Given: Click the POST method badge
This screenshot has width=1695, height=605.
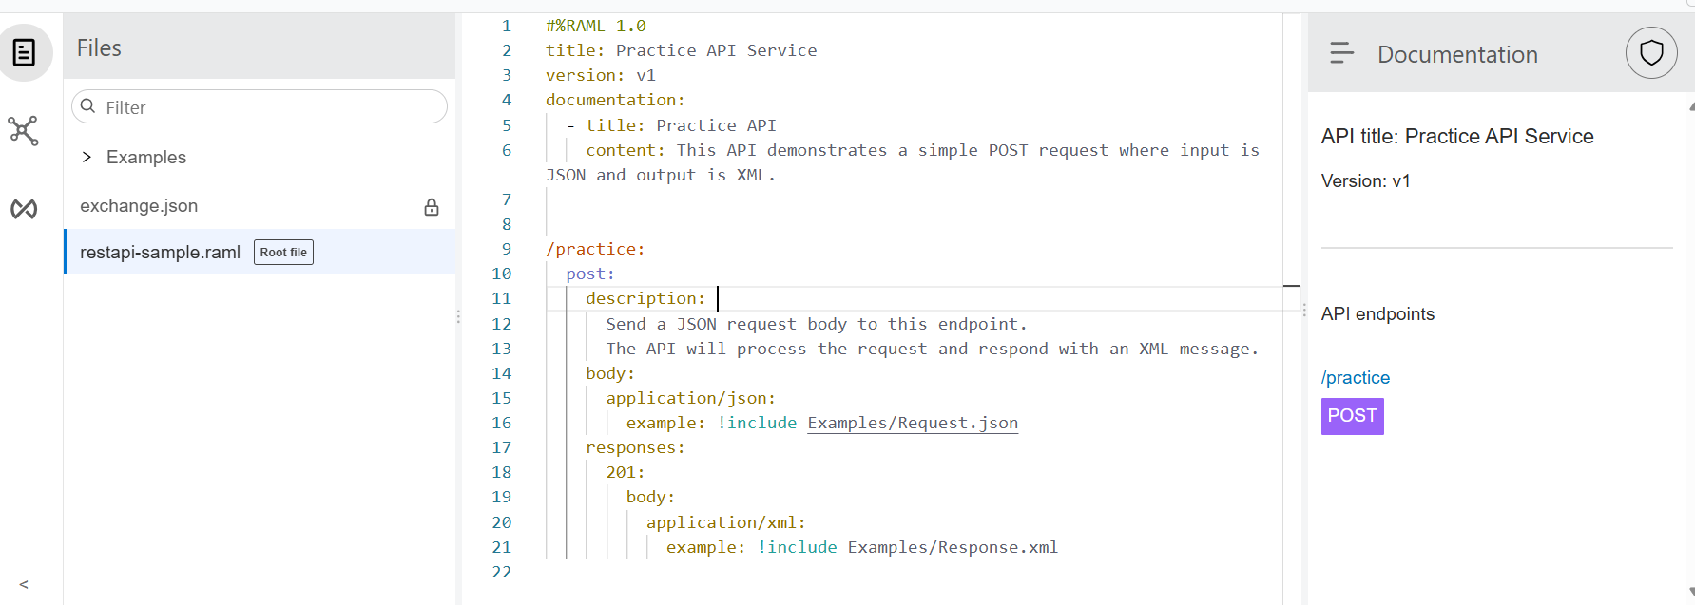Looking at the screenshot, I should coord(1352,416).
